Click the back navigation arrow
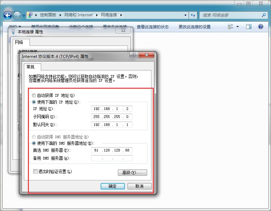271x211 pixels. [x=7, y=15]
